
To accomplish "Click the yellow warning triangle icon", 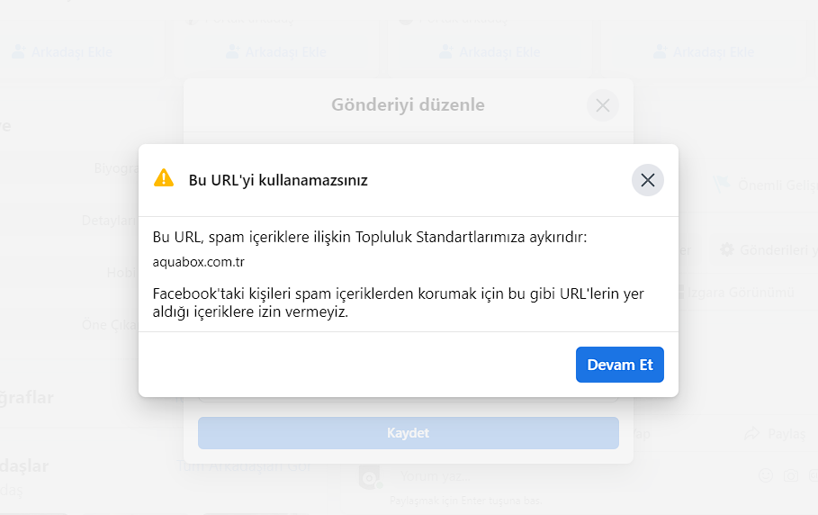I will (164, 178).
